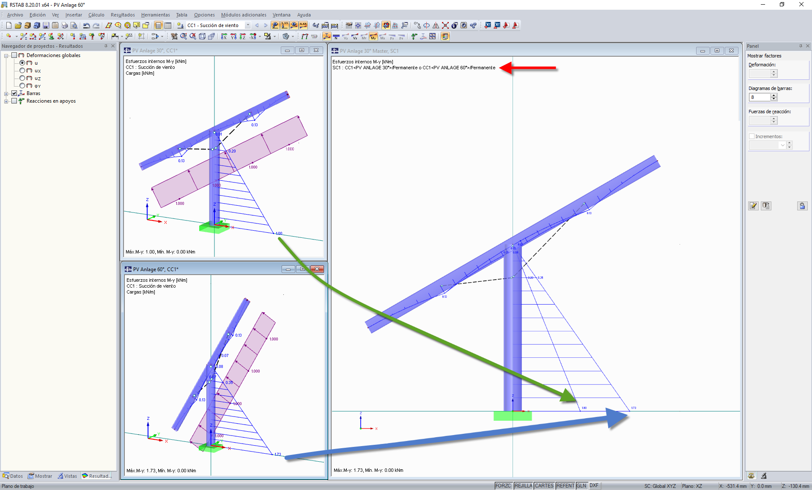Viewport: 812px width, 490px height.
Task: Open the Resultados menu
Action: coord(123,15)
